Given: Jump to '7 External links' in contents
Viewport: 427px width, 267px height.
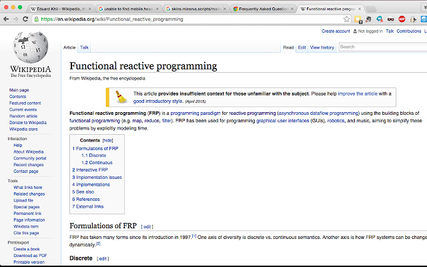Looking at the screenshot, I should click(87, 206).
